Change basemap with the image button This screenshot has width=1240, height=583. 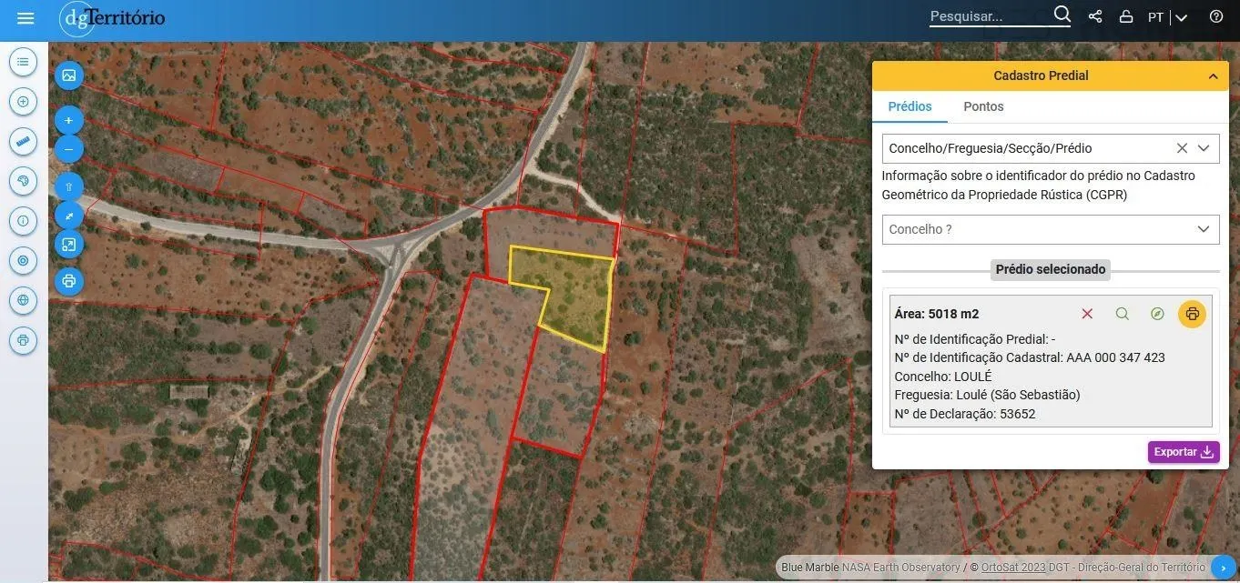tap(69, 75)
